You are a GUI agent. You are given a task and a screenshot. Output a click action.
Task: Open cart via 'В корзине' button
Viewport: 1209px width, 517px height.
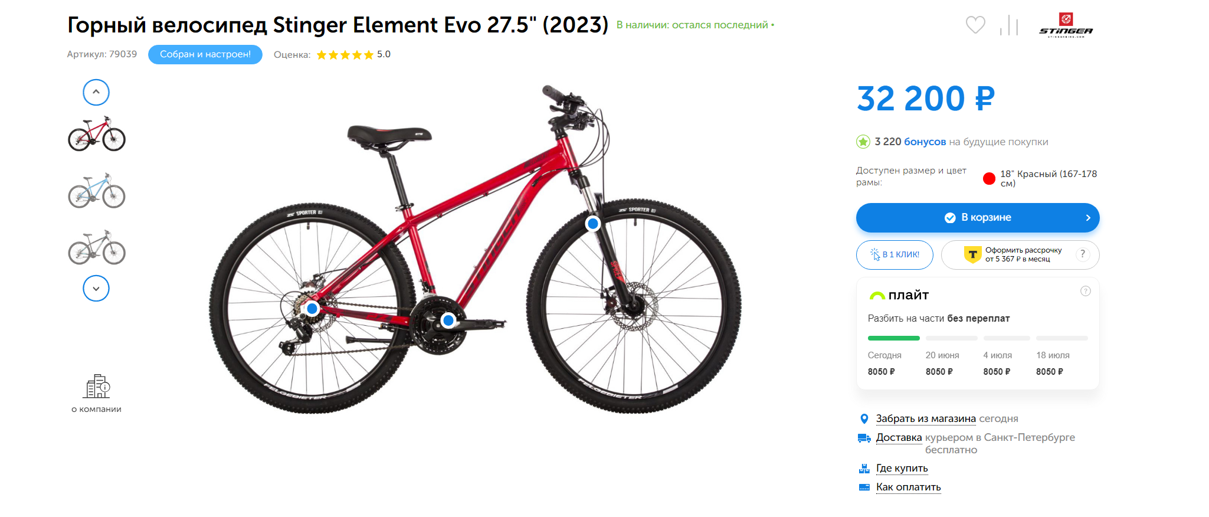(x=978, y=218)
